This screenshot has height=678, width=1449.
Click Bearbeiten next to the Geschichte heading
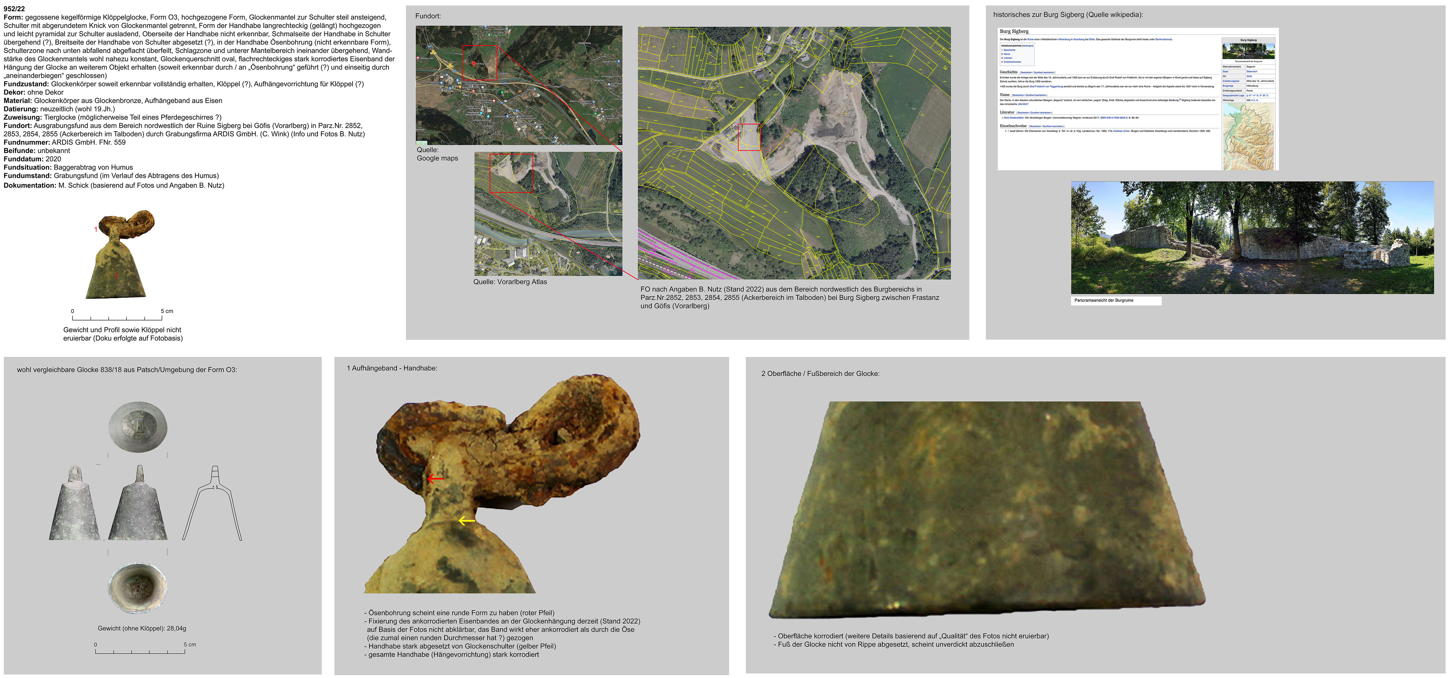coord(1027,72)
